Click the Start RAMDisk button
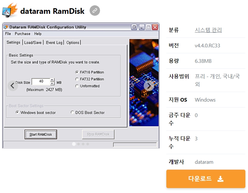 click(x=41, y=134)
